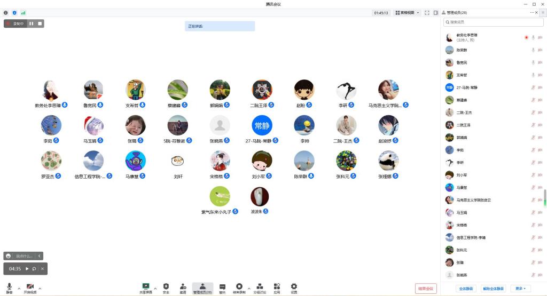This screenshot has height=296, width=547.
Task: Expand the arrow beside 共享屏幕
Action: point(155,289)
